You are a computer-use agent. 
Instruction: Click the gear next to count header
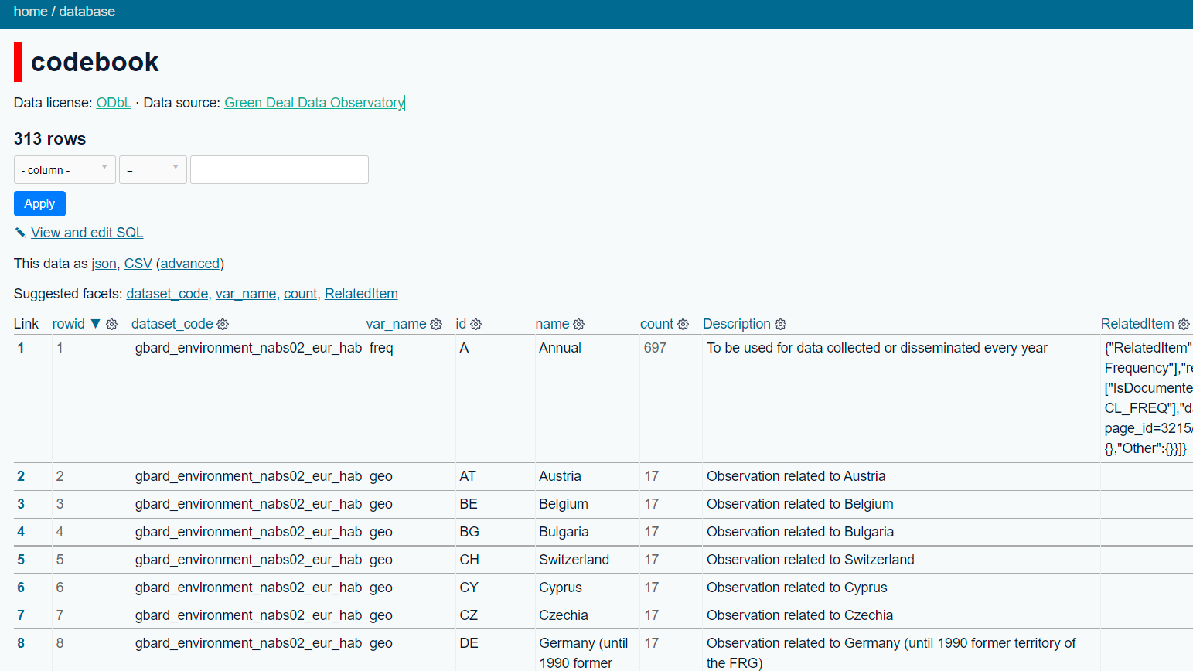pos(683,324)
